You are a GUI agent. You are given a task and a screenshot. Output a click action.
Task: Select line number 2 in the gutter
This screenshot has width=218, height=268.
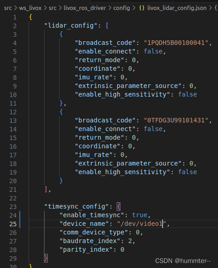[15, 26]
